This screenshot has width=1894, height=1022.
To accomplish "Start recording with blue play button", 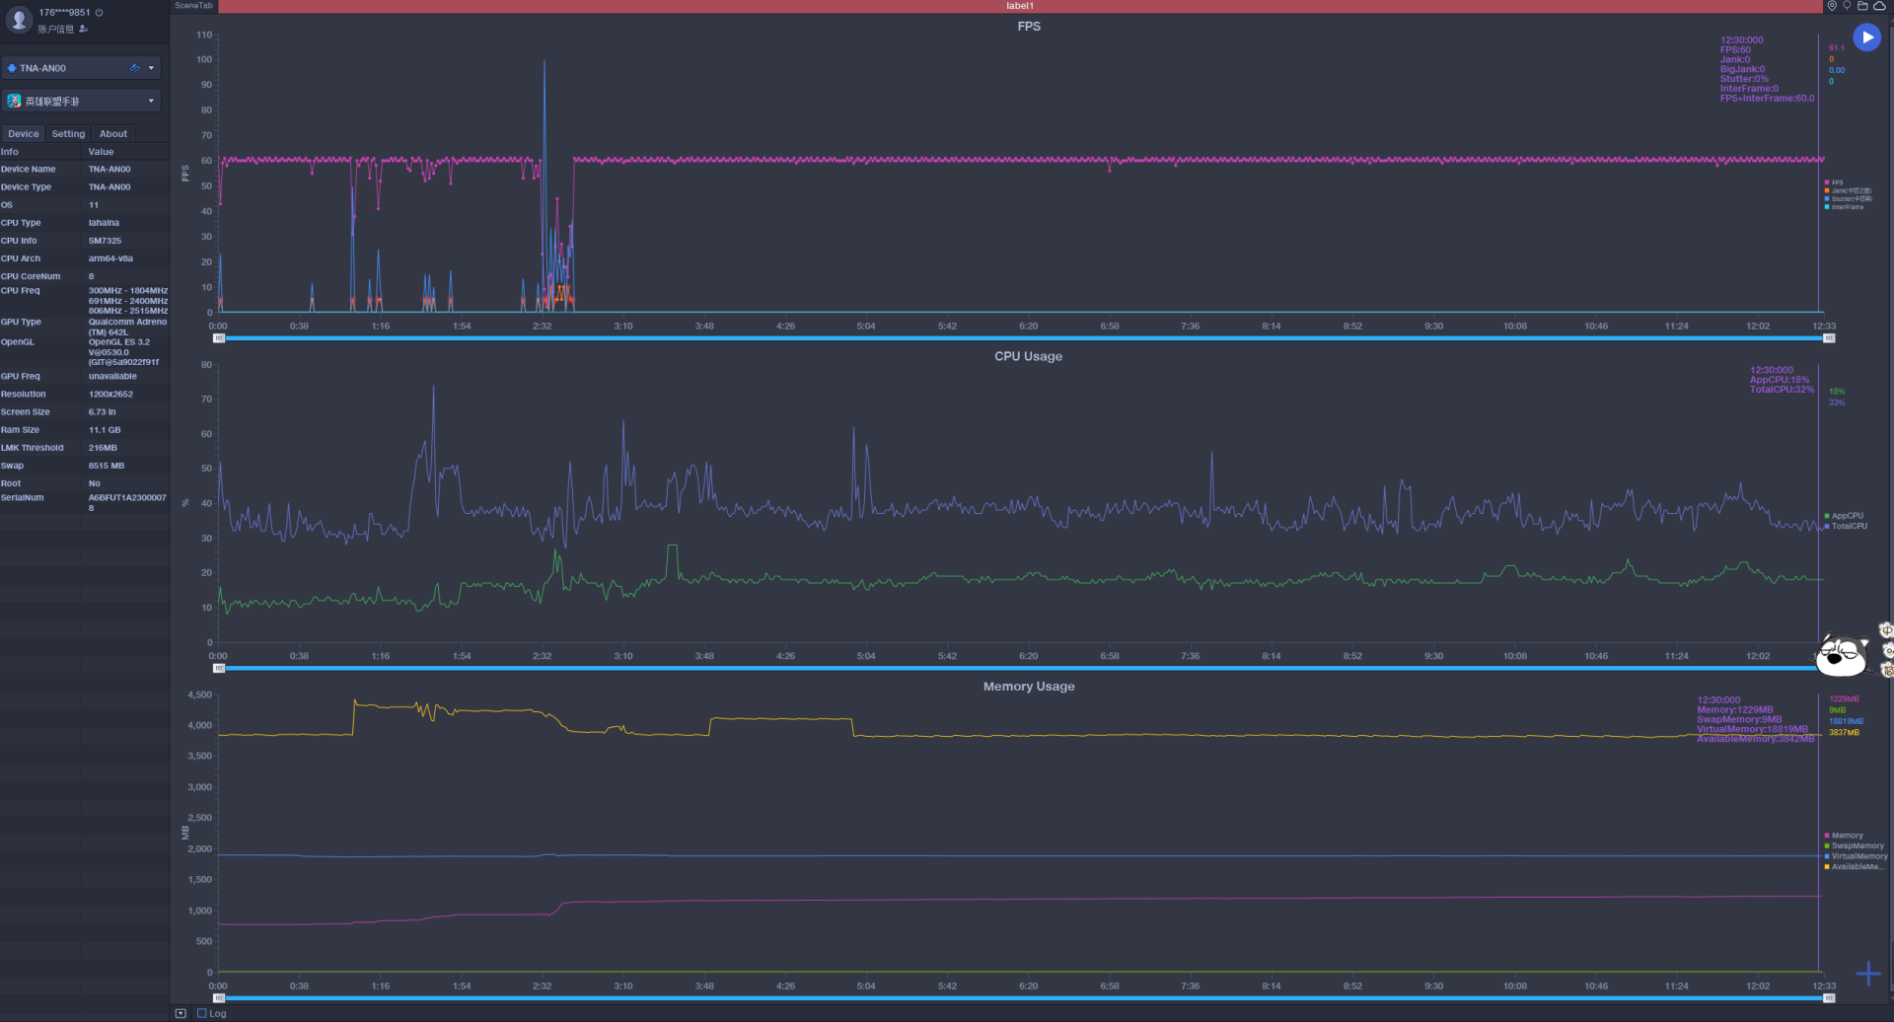I will (x=1866, y=37).
